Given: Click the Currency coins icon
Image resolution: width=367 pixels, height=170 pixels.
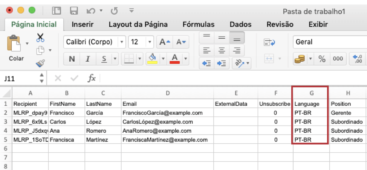Looking at the screenshot, I should [300, 59].
